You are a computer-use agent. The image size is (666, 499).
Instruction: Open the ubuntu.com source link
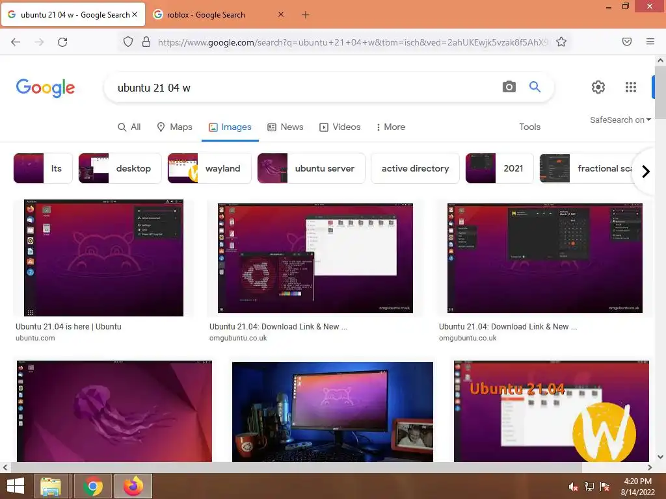pos(35,338)
